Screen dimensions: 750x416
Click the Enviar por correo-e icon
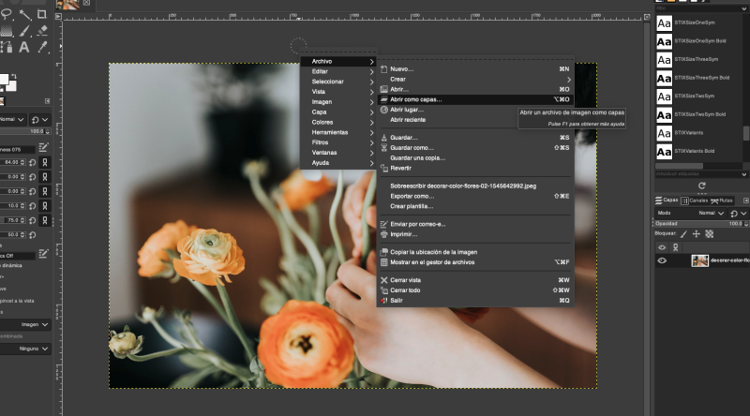[383, 225]
